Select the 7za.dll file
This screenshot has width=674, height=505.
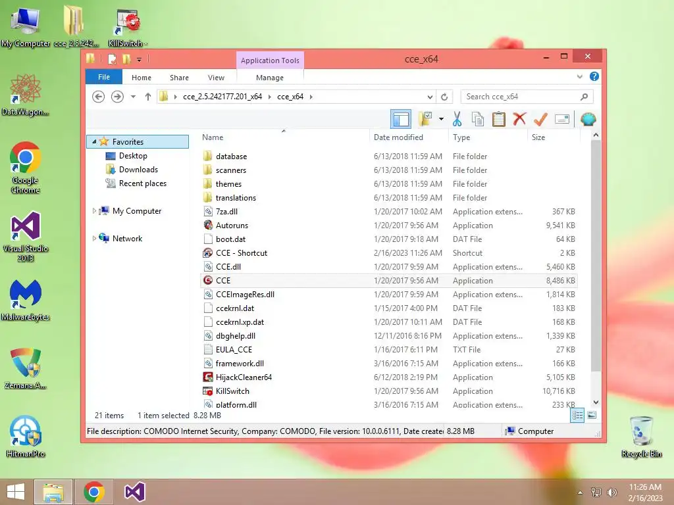click(x=226, y=211)
